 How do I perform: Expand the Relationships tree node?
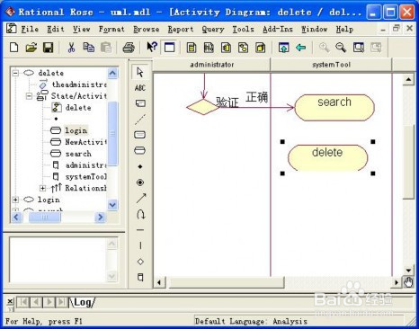click(42, 188)
